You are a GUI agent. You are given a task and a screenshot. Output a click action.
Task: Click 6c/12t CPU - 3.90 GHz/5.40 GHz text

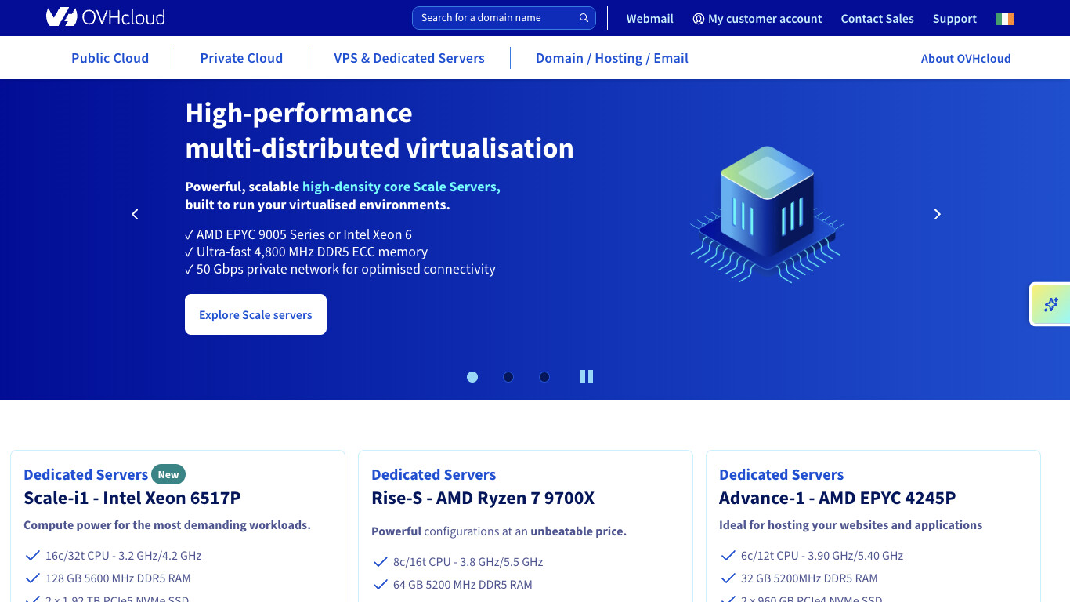click(822, 556)
